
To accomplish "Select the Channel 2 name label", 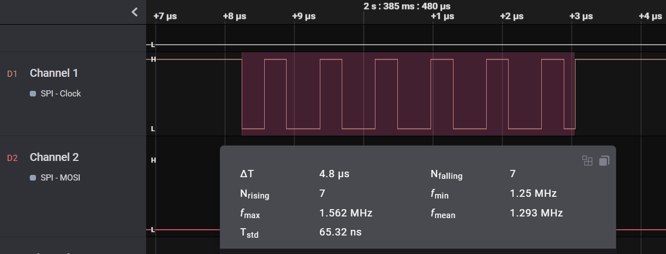I will pyautogui.click(x=54, y=158).
